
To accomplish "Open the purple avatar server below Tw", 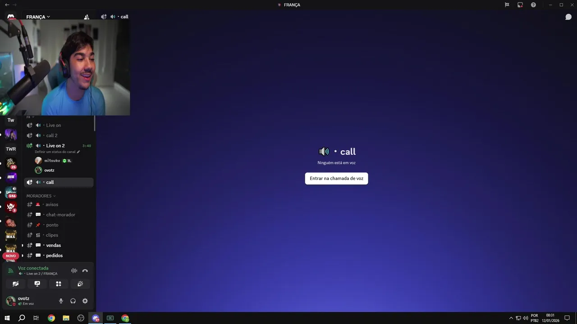I will point(11,135).
